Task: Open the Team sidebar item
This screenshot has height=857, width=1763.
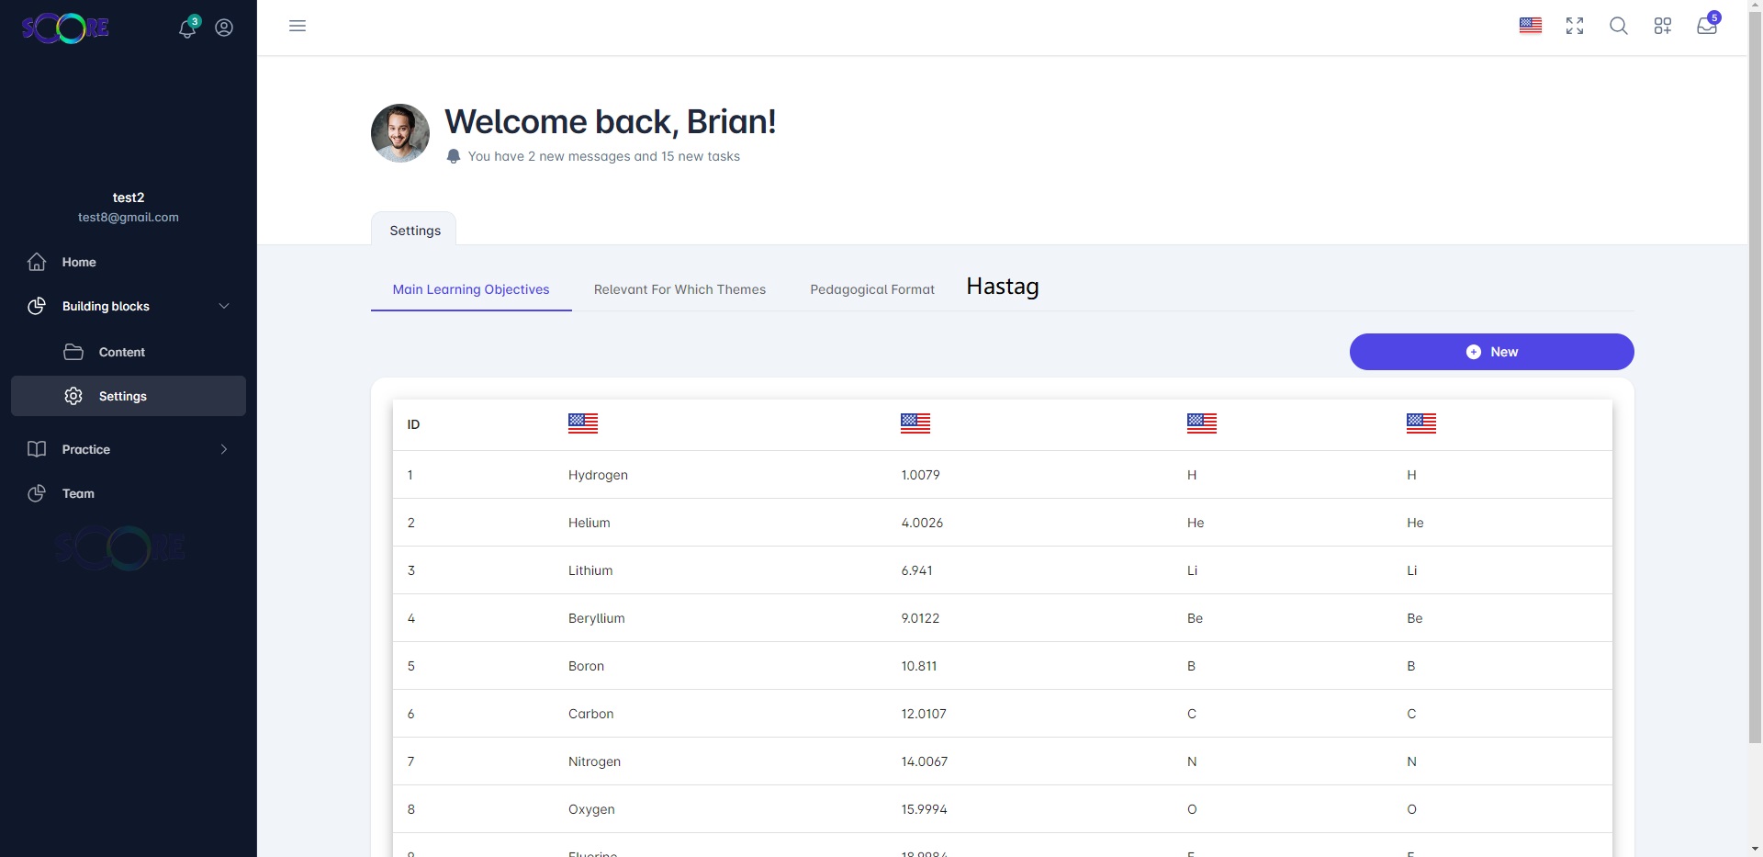Action: coord(78,493)
